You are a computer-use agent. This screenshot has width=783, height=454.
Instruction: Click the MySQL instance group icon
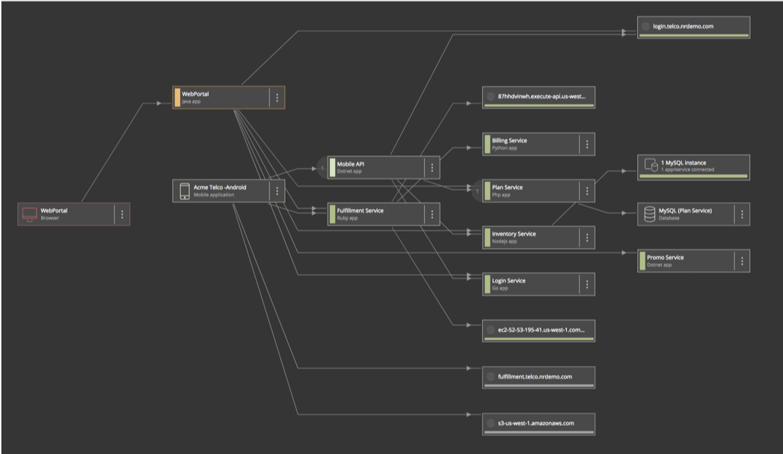651,165
